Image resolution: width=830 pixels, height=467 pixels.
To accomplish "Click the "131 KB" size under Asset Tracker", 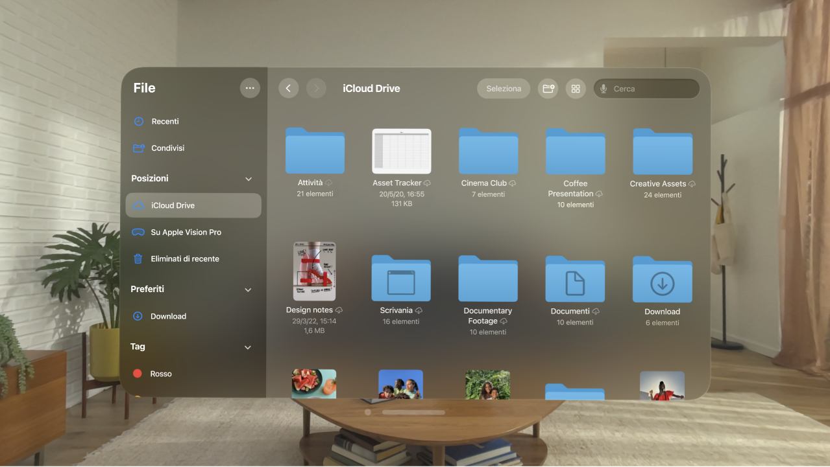I will click(x=402, y=204).
